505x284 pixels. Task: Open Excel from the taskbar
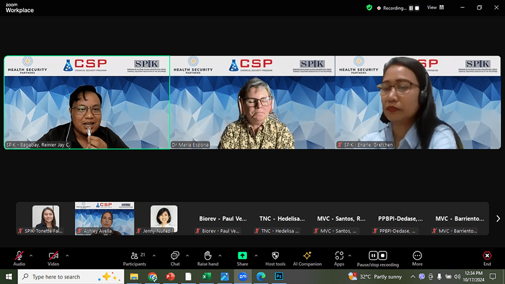(x=206, y=277)
